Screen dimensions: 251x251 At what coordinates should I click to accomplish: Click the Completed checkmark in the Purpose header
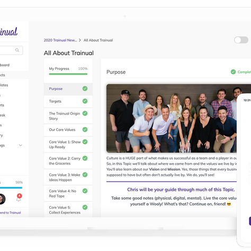tap(233, 72)
